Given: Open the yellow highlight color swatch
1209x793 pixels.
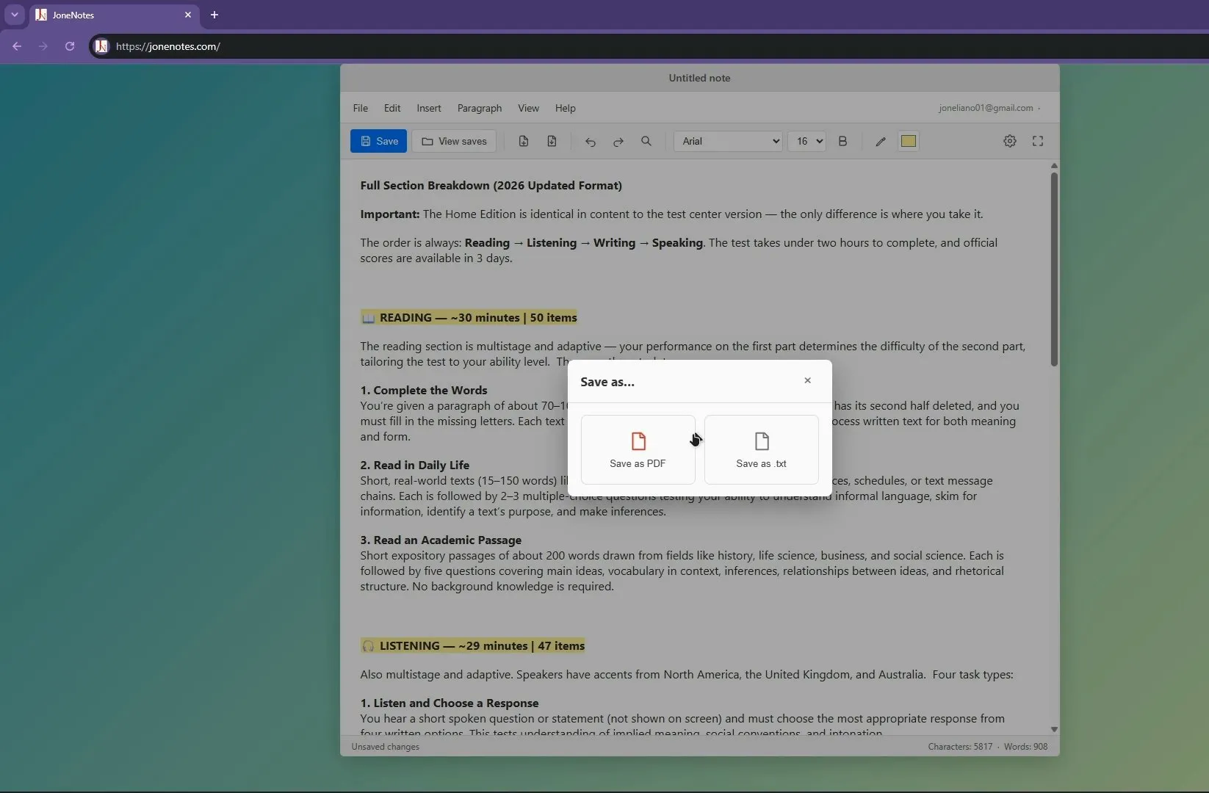Looking at the screenshot, I should 908,141.
